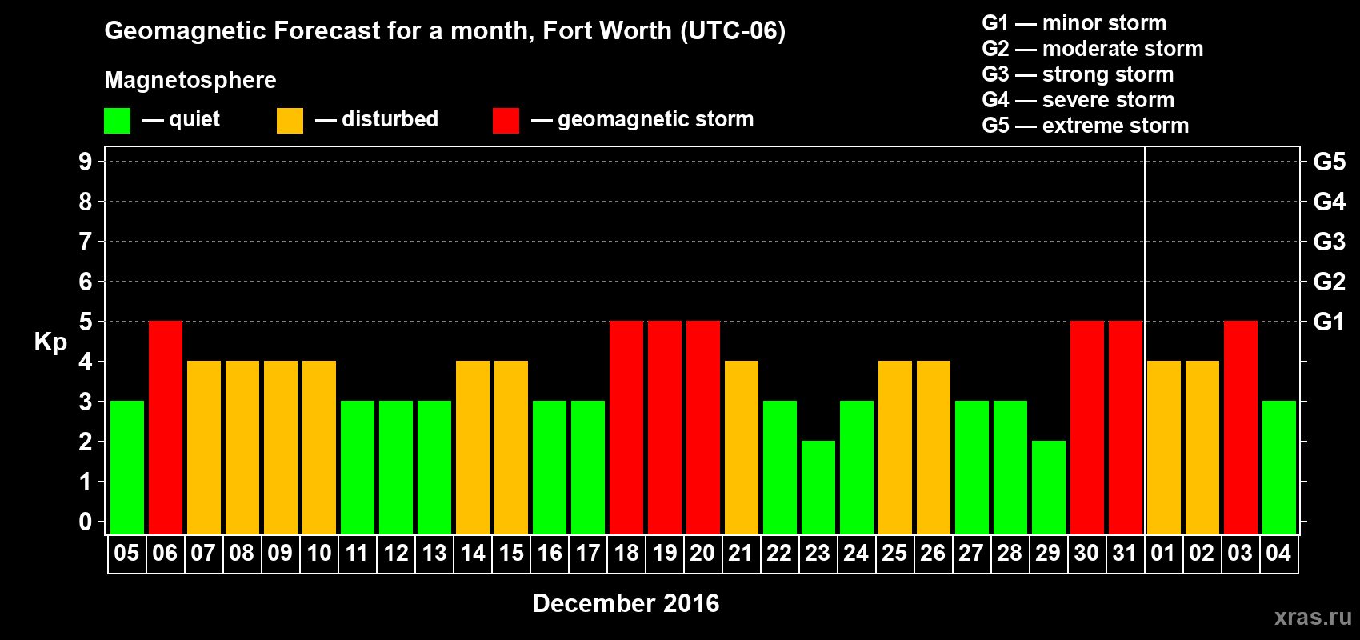Click the date label '09' on the axis
1360x640 pixels.
(x=280, y=554)
